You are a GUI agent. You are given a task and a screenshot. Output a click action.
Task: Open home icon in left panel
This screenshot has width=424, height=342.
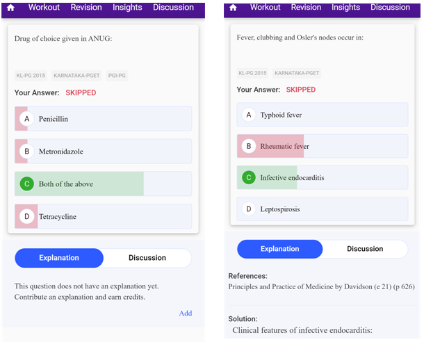(10, 8)
